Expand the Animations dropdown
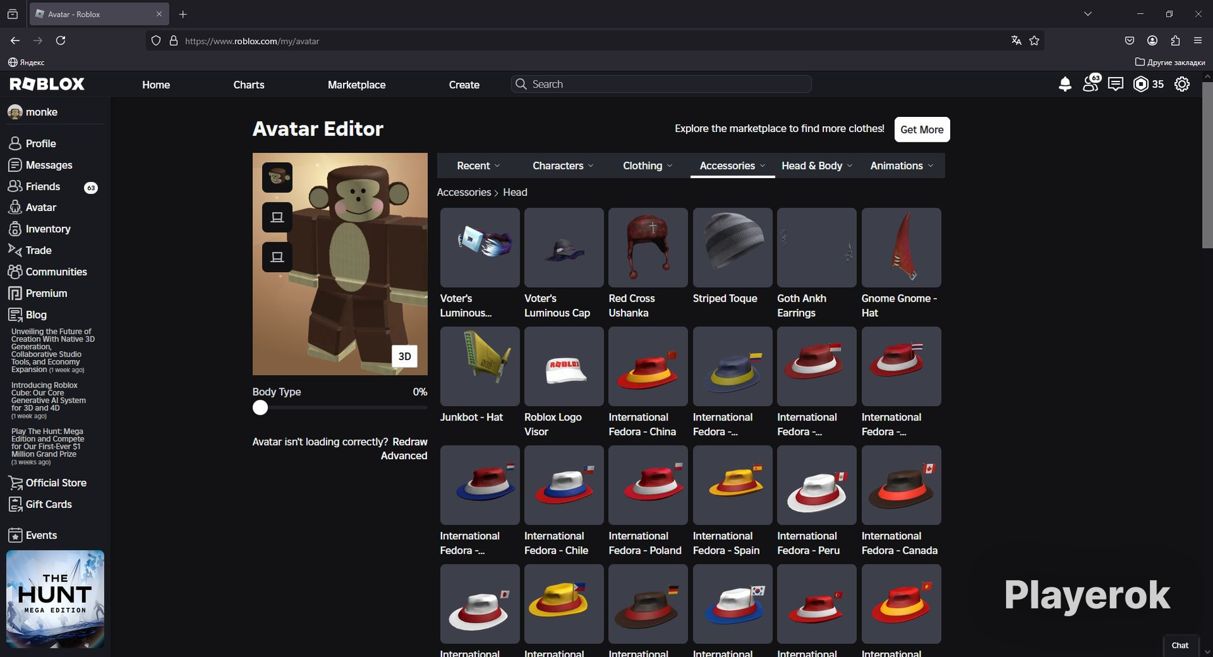The image size is (1213, 657). tap(902, 166)
